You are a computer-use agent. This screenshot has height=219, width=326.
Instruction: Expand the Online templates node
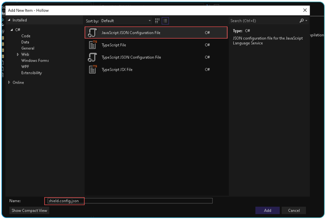tap(9, 82)
